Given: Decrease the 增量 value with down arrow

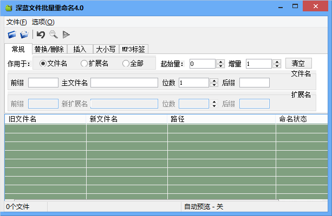Looking at the screenshot, I should pos(277,66).
